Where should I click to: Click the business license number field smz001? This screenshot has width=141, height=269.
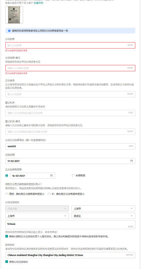coord(70,146)
